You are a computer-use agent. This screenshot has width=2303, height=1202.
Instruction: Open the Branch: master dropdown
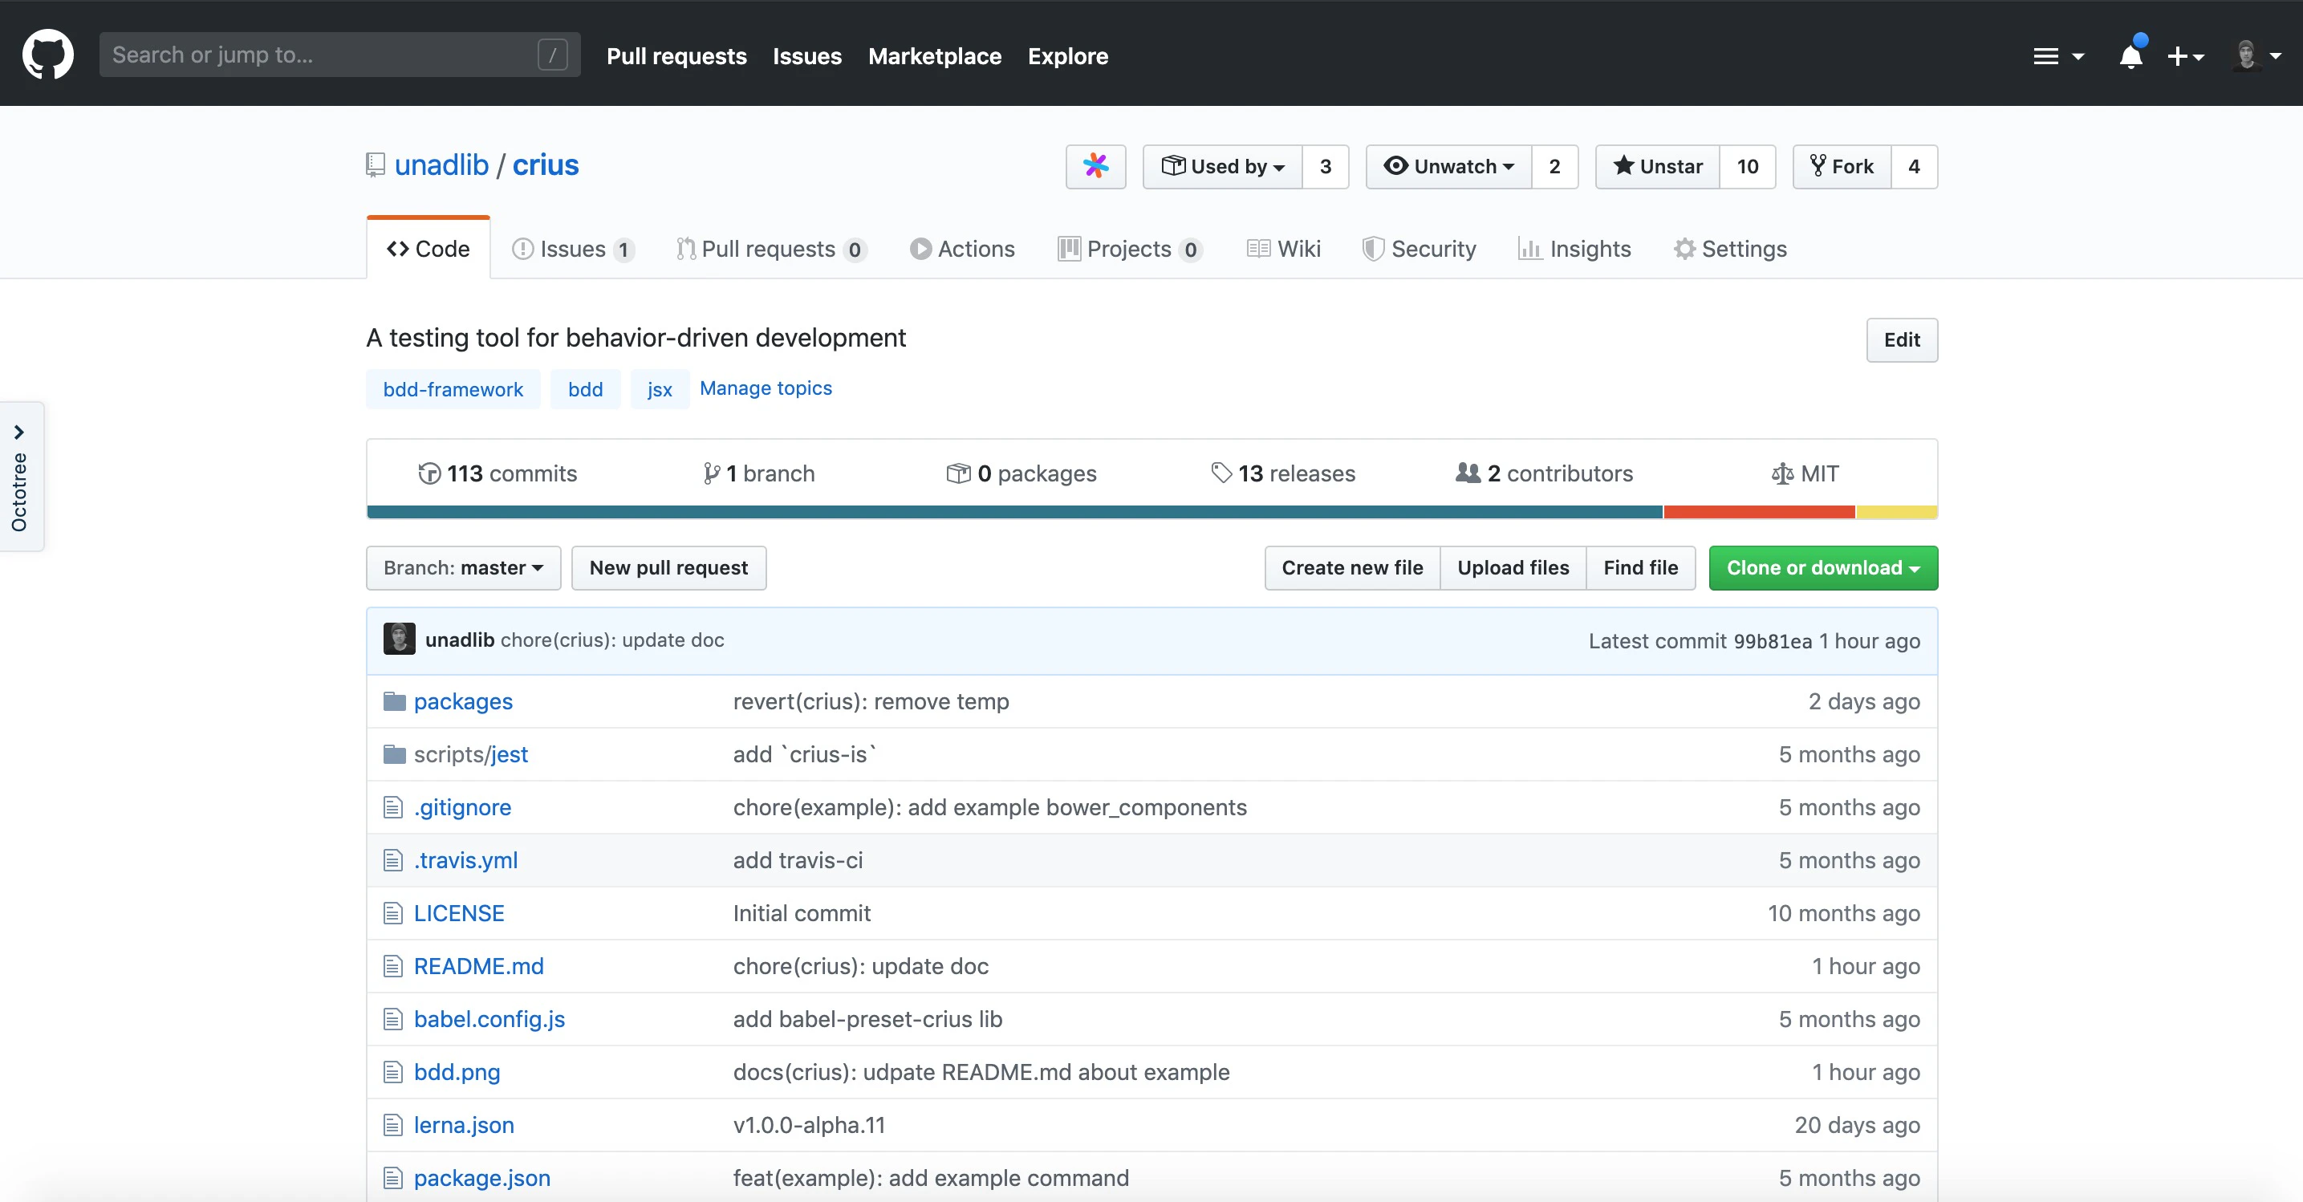pyautogui.click(x=463, y=568)
